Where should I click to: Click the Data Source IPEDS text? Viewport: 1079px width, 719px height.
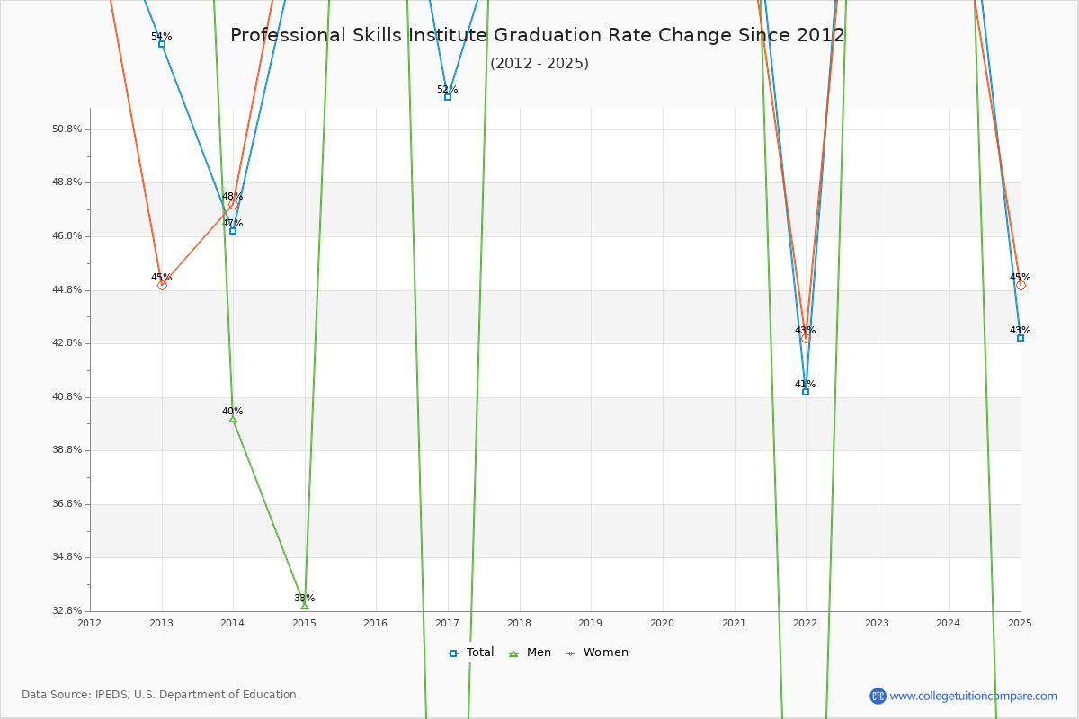159,695
